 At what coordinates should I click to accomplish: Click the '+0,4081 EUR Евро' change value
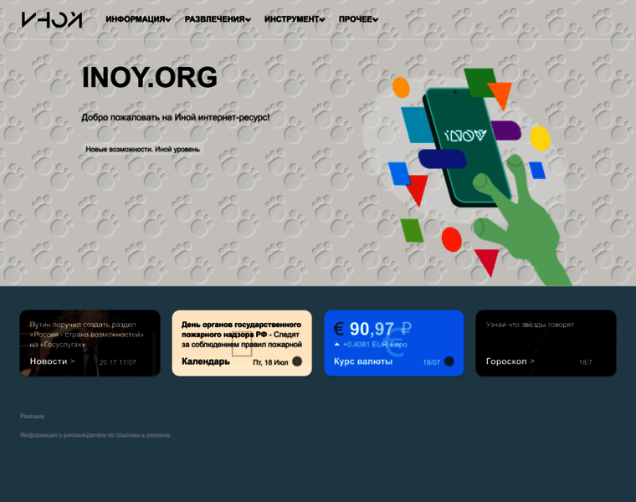point(375,344)
